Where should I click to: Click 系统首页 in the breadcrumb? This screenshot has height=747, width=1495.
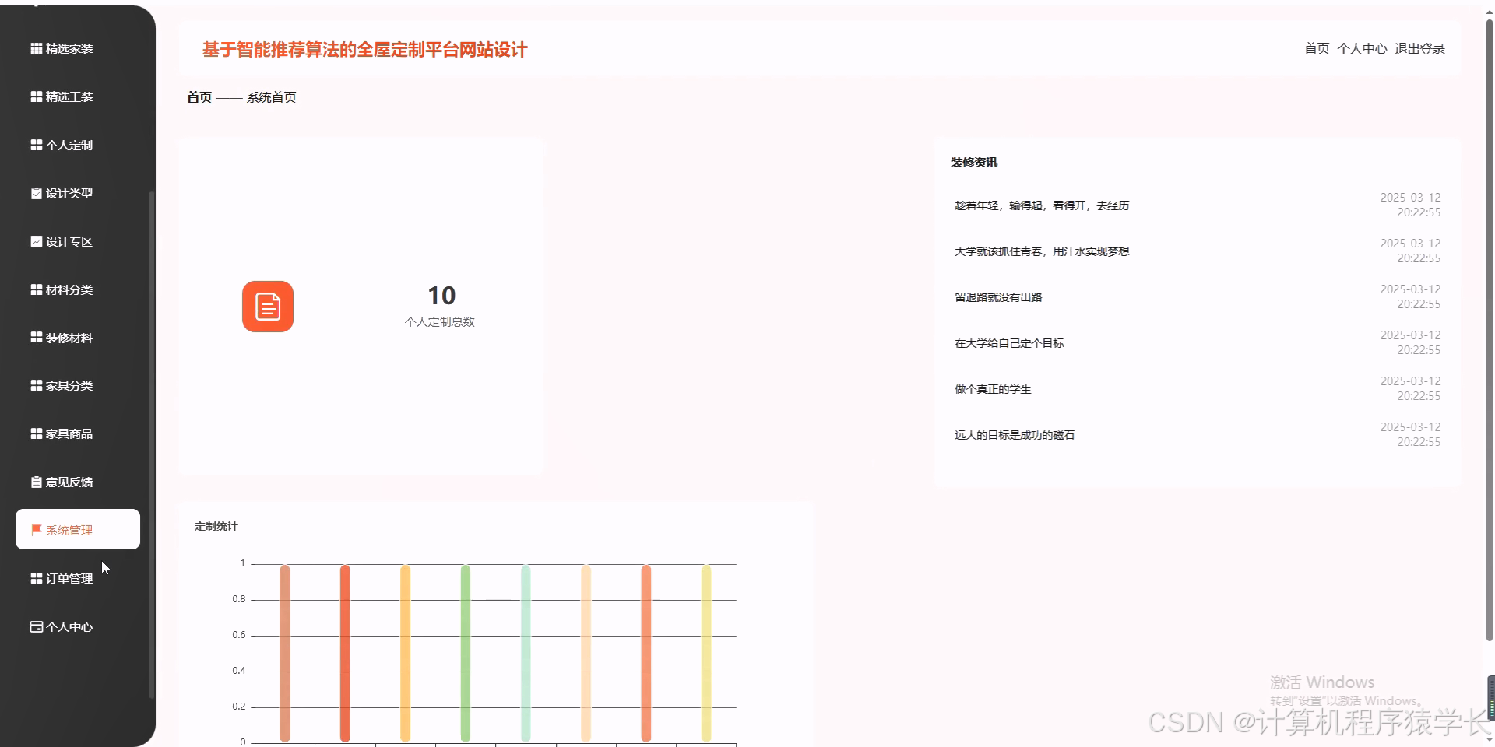(x=272, y=97)
